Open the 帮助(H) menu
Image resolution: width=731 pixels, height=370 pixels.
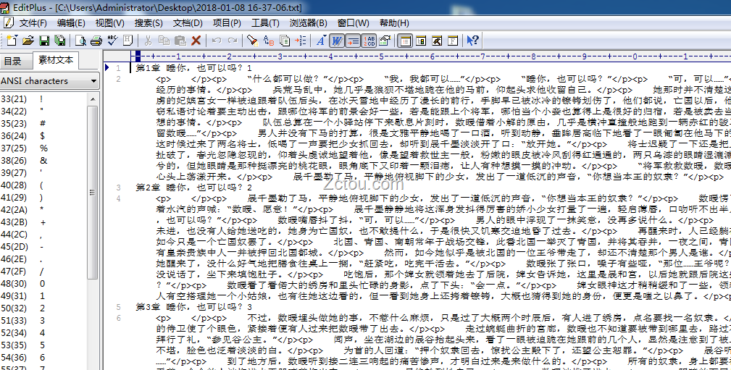394,23
